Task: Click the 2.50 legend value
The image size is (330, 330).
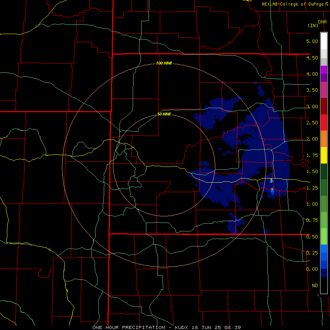Action: (x=312, y=123)
